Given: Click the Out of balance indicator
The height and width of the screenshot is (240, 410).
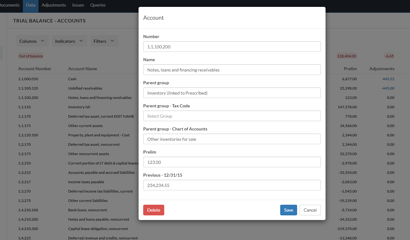Looking at the screenshot, I should (31, 56).
